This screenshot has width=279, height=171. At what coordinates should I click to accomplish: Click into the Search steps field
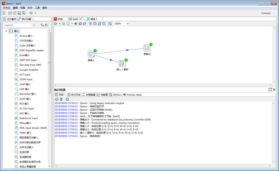tap(18, 25)
